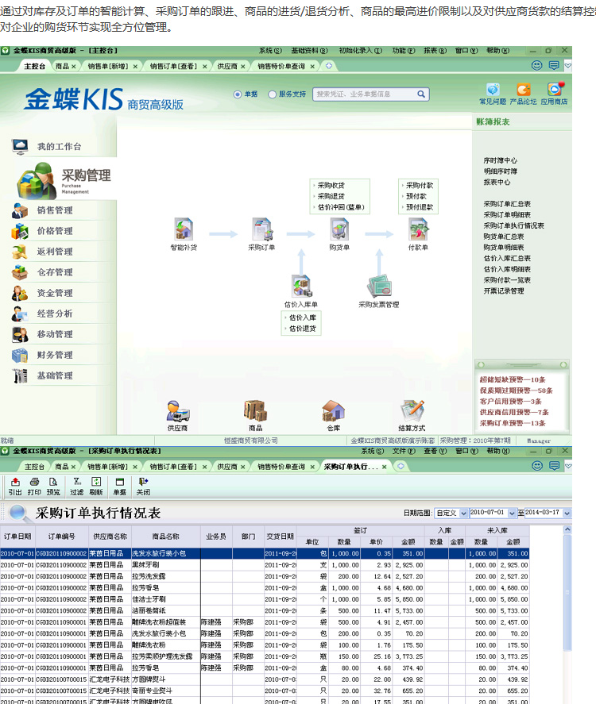Open the 供应商 base data icon
This screenshot has height=704, width=596.
(x=178, y=411)
